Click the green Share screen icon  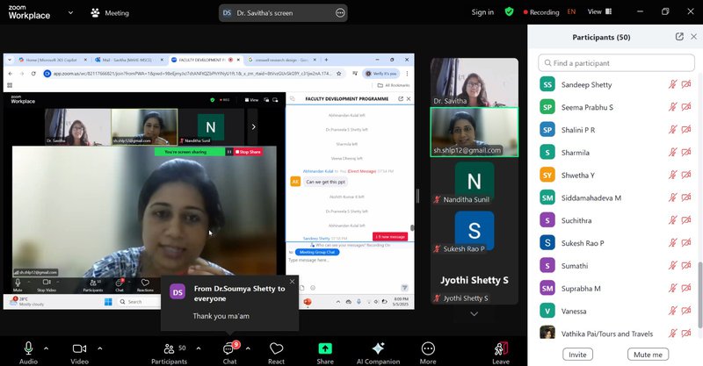pyautogui.click(x=325, y=348)
